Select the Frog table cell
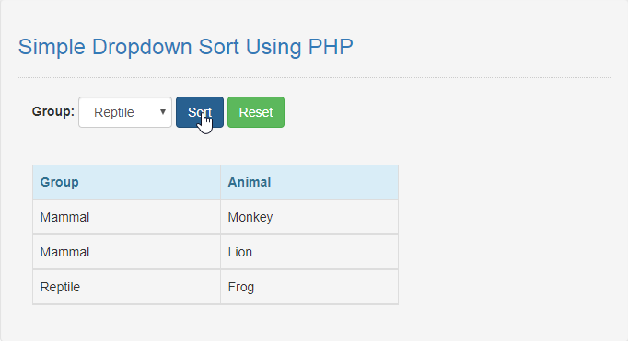Viewport: 628px width, 341px height. [309, 287]
